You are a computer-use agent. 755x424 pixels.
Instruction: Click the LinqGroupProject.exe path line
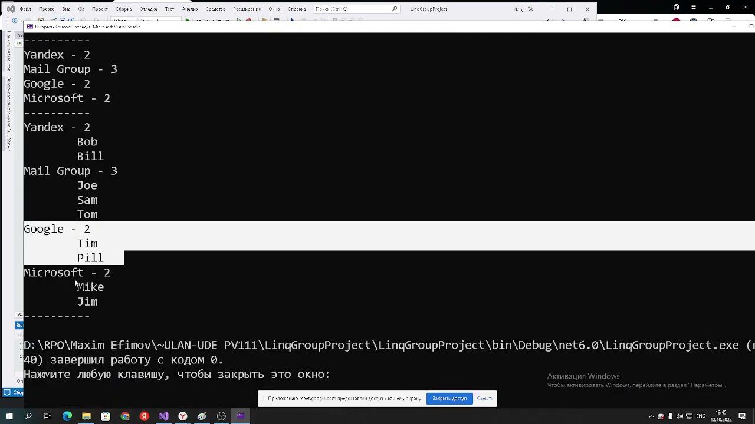coord(389,346)
